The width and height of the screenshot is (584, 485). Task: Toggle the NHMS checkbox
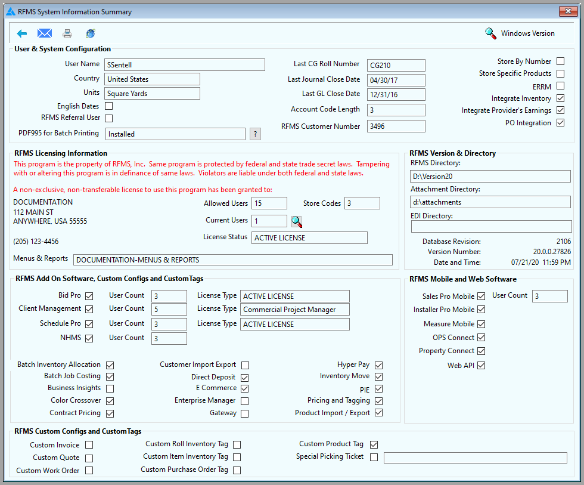coord(89,338)
